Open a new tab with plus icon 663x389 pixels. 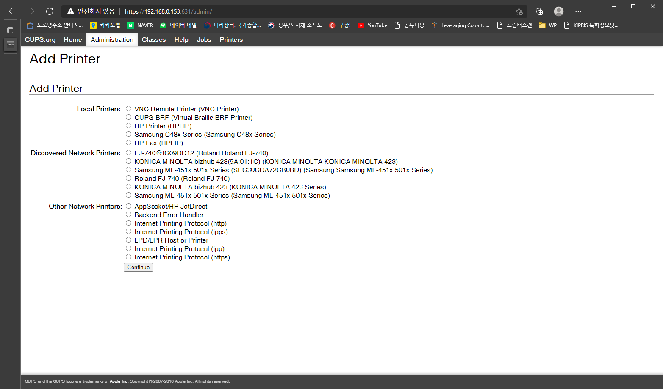[10, 62]
